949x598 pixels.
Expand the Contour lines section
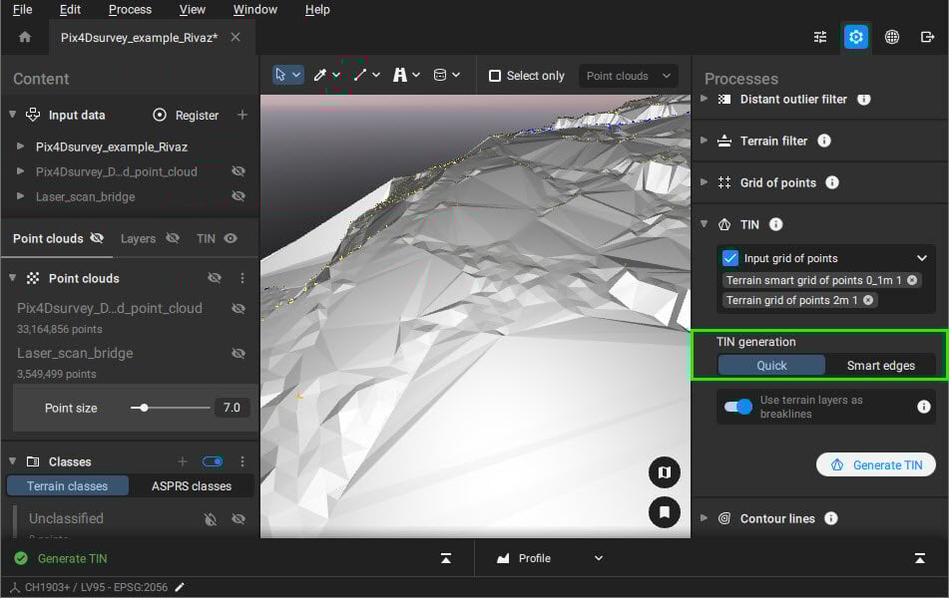coord(706,518)
